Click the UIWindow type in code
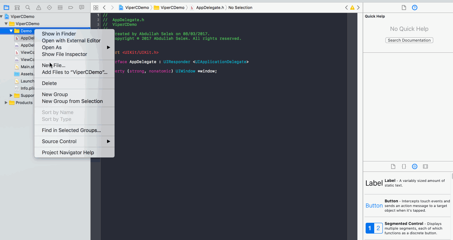The height and width of the screenshot is (240, 453). (185, 71)
